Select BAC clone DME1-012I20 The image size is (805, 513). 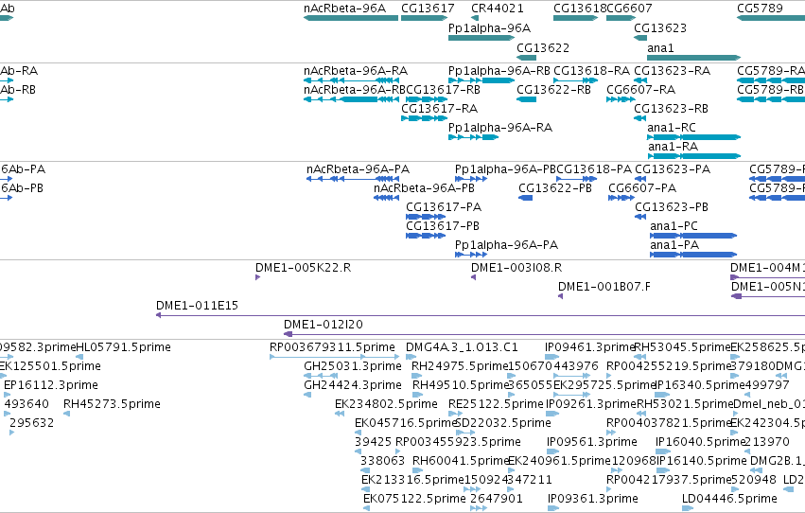(x=544, y=334)
